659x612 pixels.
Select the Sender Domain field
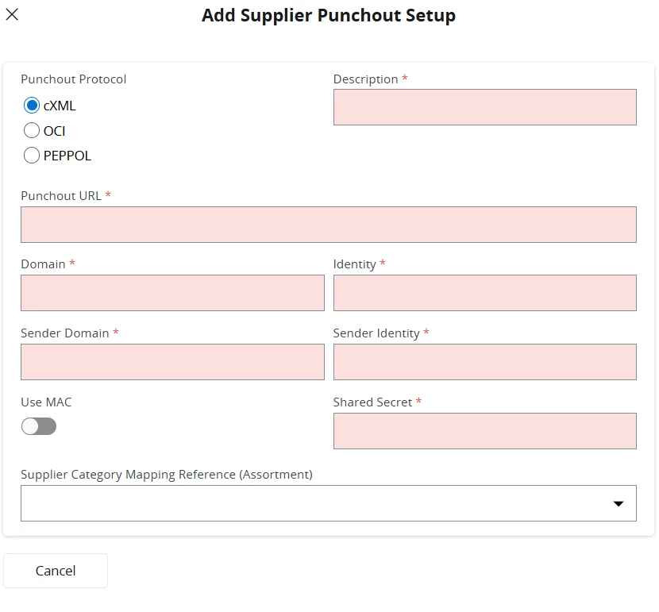tap(173, 362)
